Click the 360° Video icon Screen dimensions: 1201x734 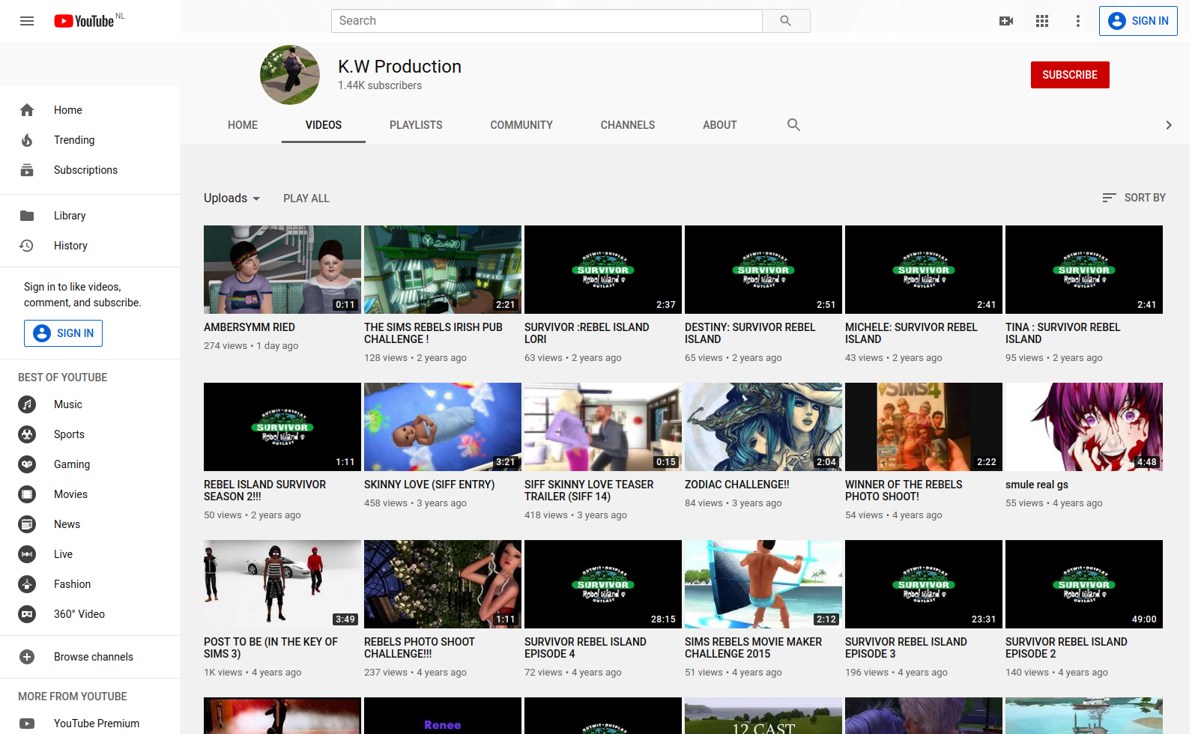(27, 614)
